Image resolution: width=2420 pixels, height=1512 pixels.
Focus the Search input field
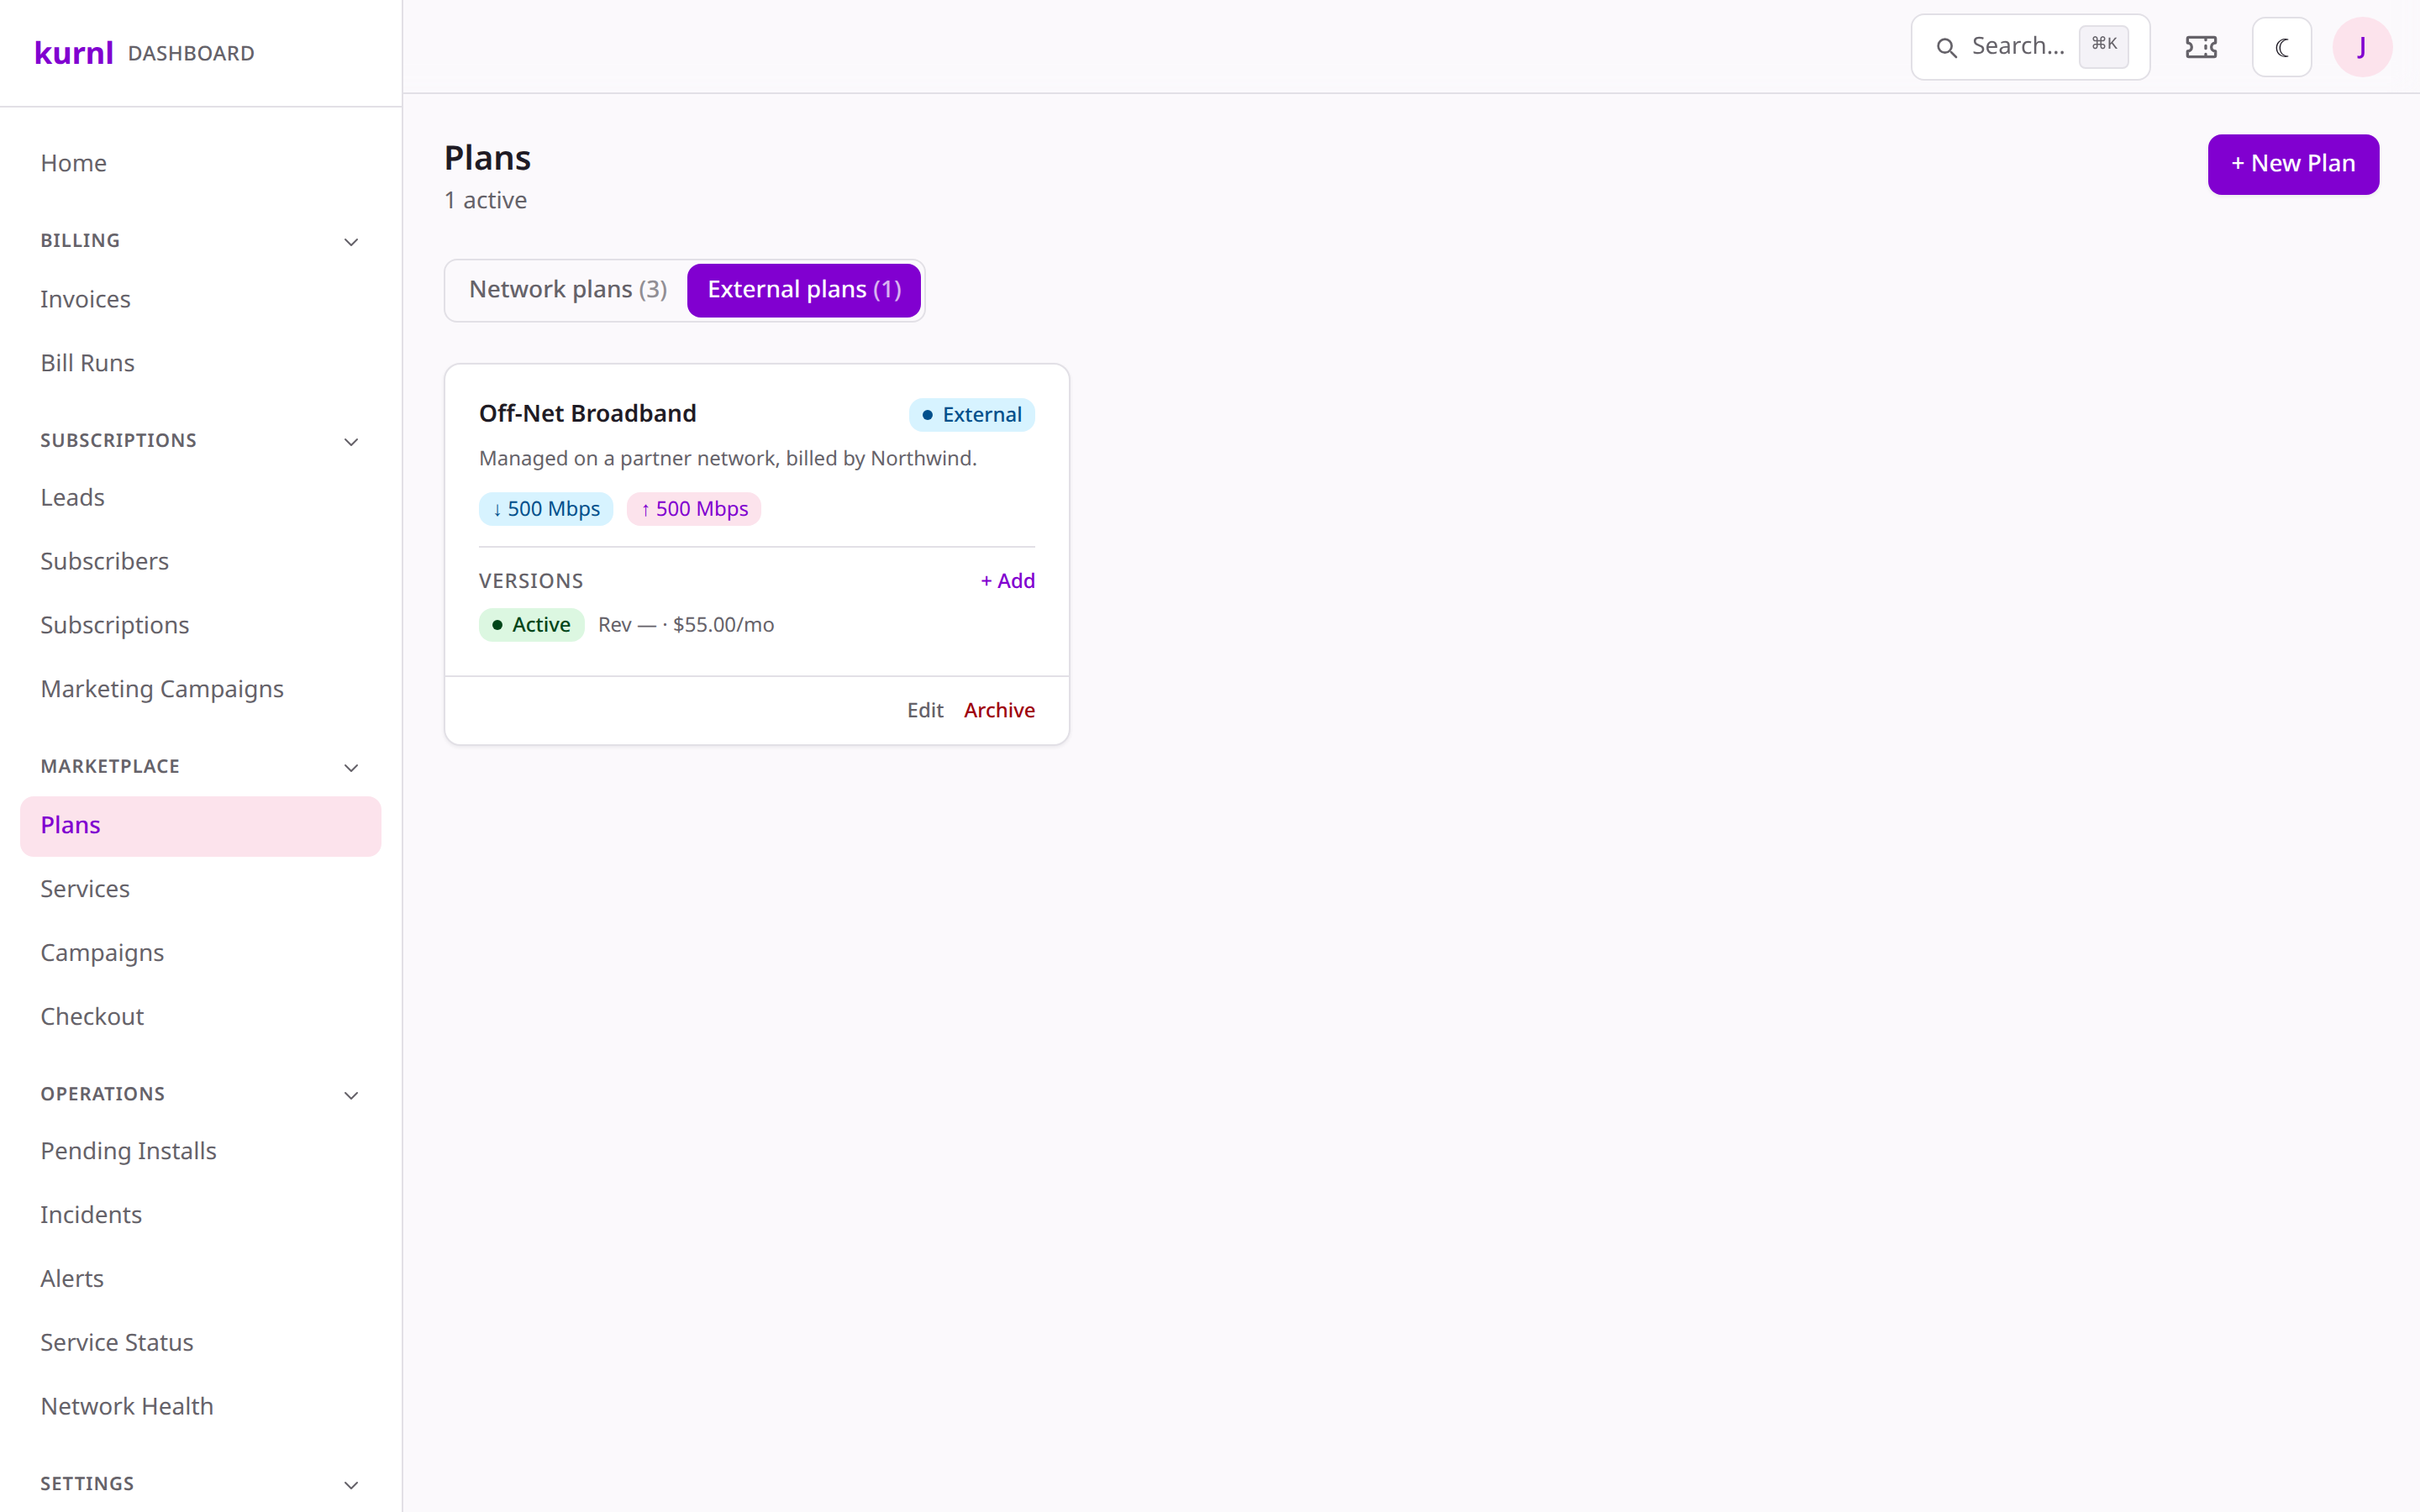click(2029, 47)
